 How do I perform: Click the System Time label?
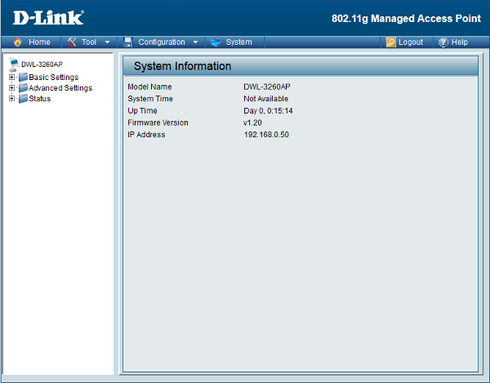[150, 99]
